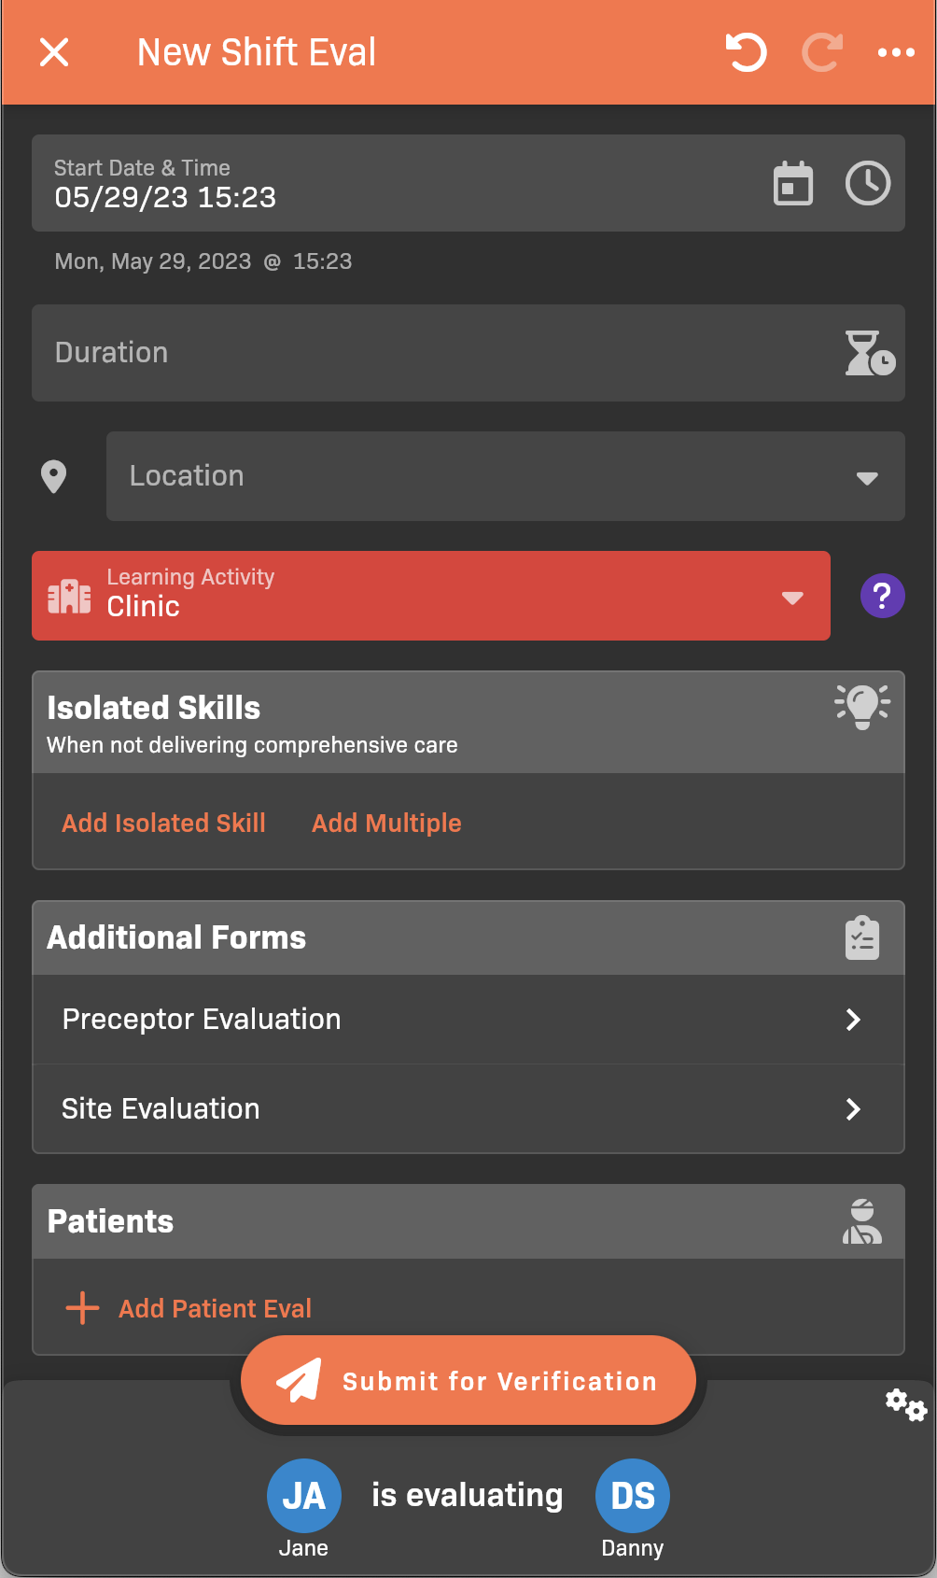Open the Preceptor Evaluation form

[468, 1020]
